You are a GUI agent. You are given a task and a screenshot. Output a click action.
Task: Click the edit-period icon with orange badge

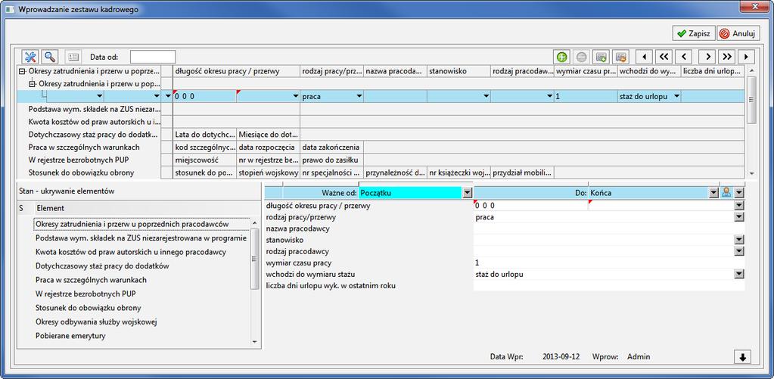(621, 57)
